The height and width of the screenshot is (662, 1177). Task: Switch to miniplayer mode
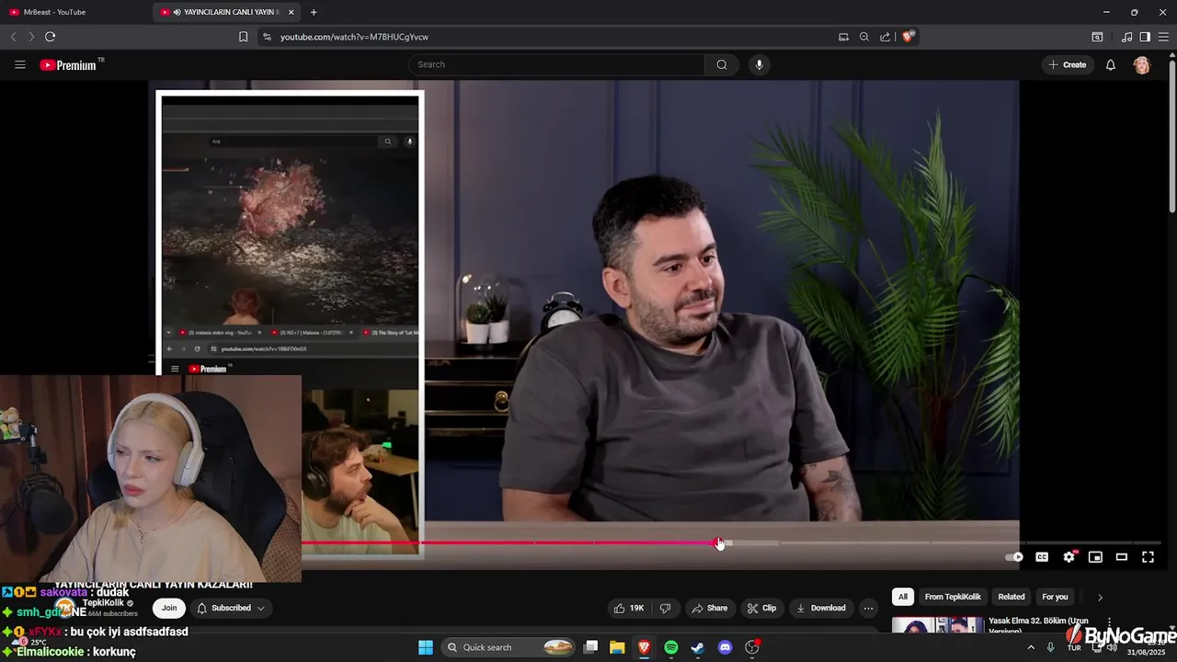click(x=1095, y=556)
